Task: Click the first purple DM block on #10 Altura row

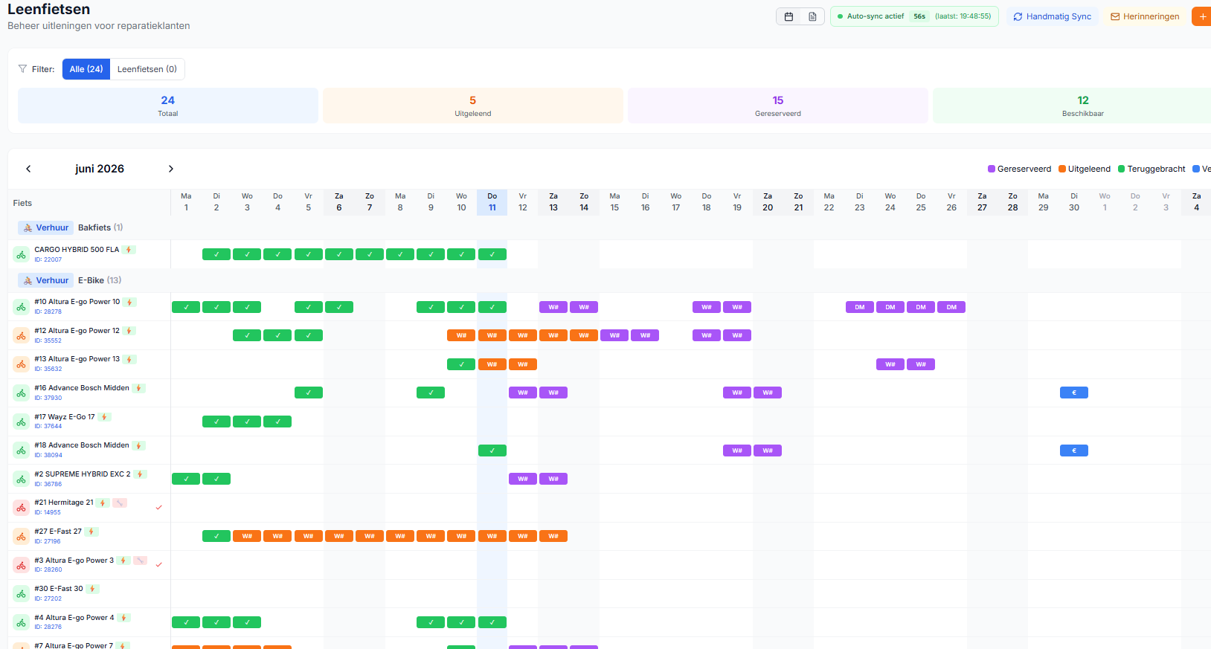Action: (860, 307)
